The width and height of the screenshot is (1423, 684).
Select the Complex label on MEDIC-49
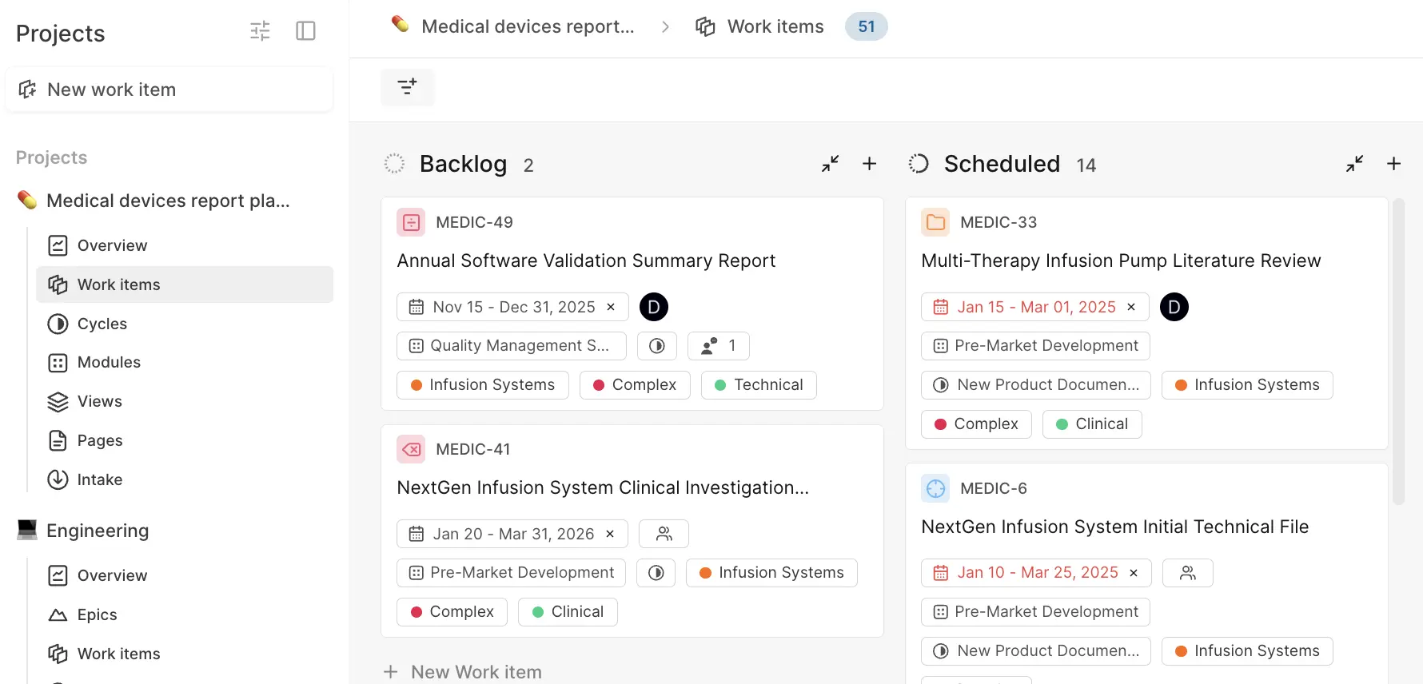pyautogui.click(x=635, y=385)
